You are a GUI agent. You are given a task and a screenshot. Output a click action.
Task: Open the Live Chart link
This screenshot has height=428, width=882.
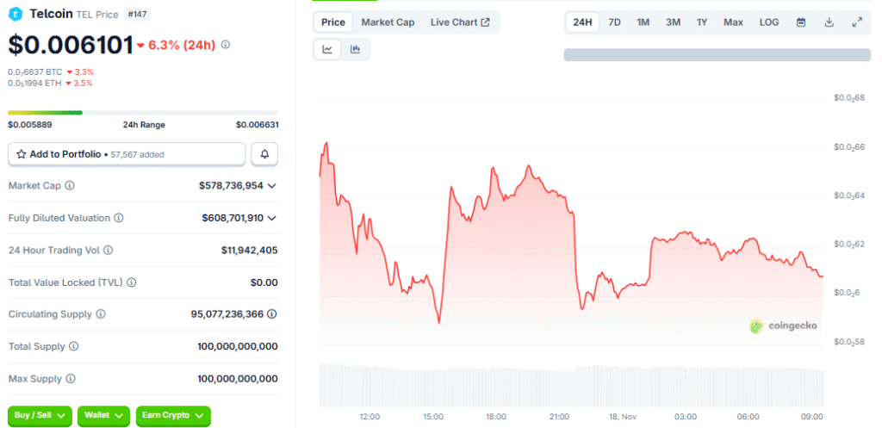tap(460, 22)
